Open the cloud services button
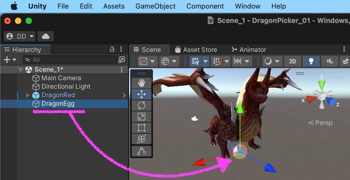Screen dimensions: 350x180 click(46, 36)
